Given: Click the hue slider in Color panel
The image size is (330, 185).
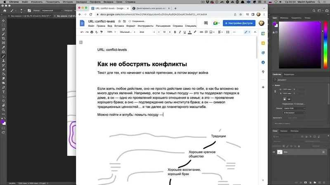Looking at the screenshot, I should tap(325, 45).
